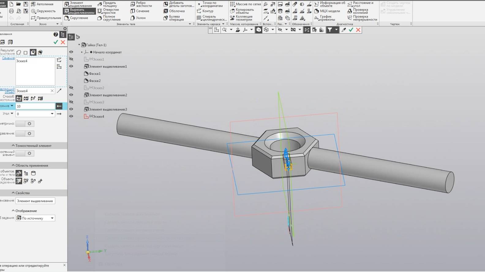The image size is (485, 272).
Task: Click the zoom magnifier icon in view toolbar
Action: [x=224, y=30]
